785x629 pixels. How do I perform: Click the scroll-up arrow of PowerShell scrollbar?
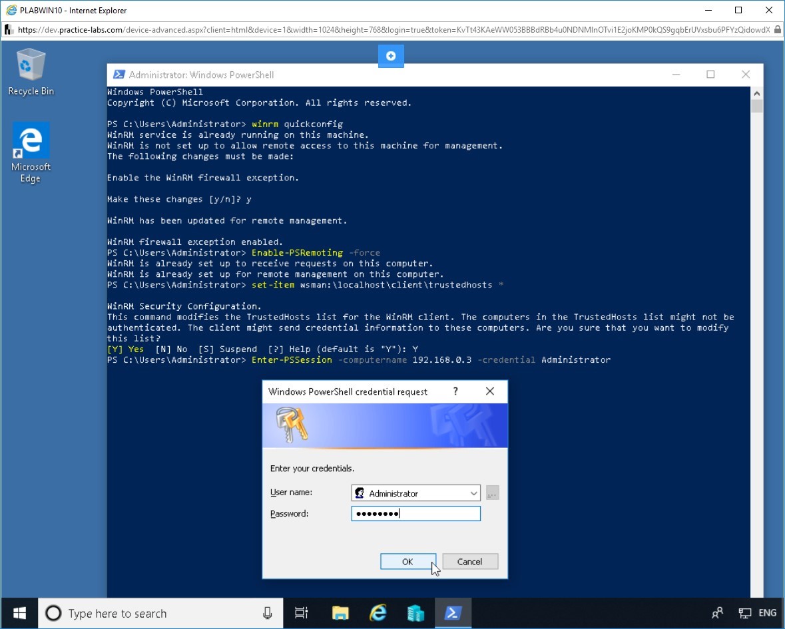pyautogui.click(x=756, y=94)
